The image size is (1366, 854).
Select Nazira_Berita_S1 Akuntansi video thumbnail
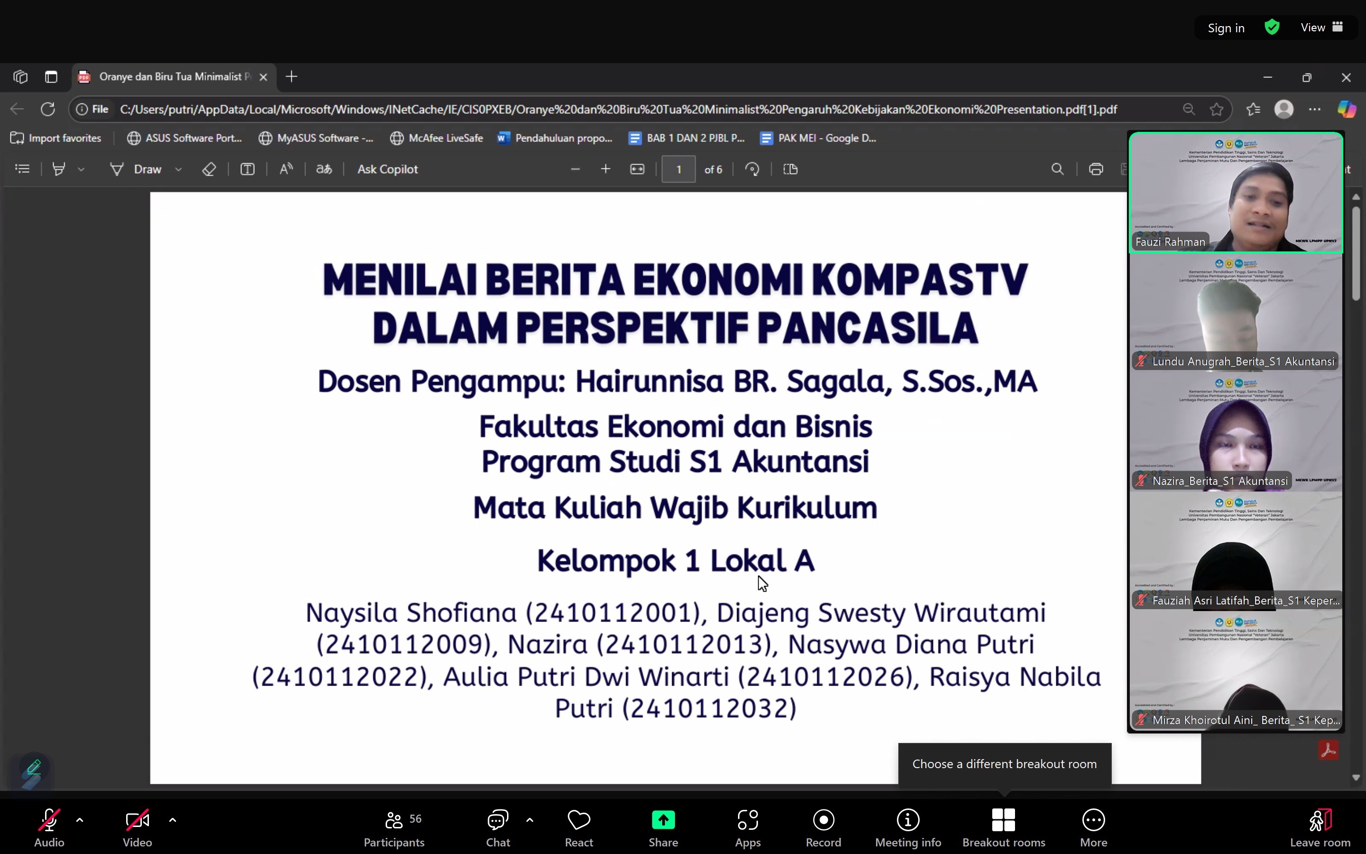pos(1236,432)
